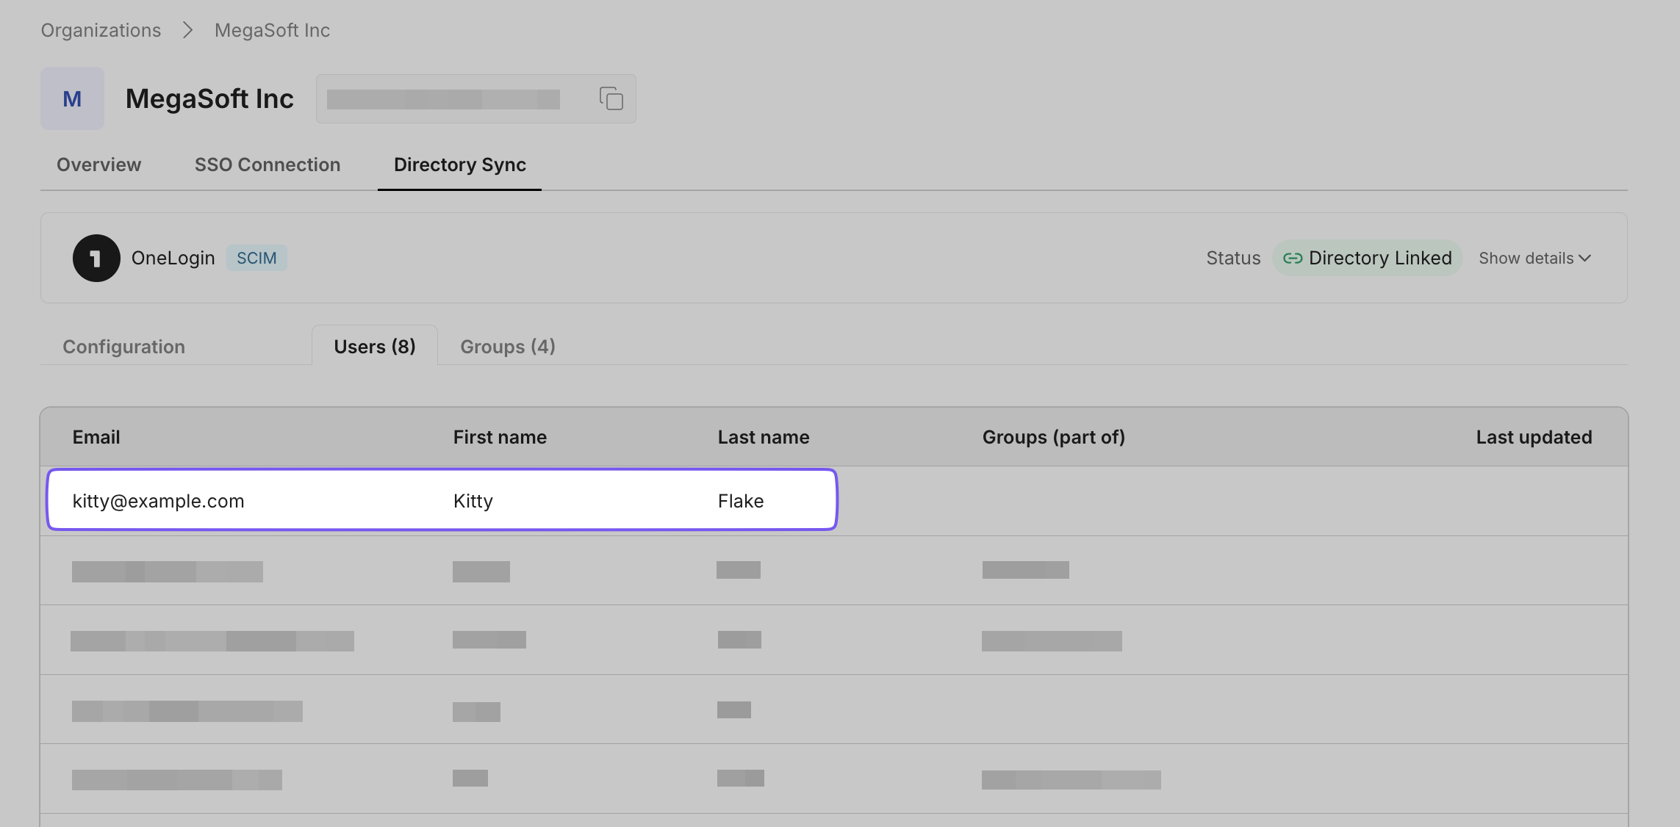Click the SCIM protocol badge
The width and height of the screenshot is (1680, 827).
click(x=256, y=258)
